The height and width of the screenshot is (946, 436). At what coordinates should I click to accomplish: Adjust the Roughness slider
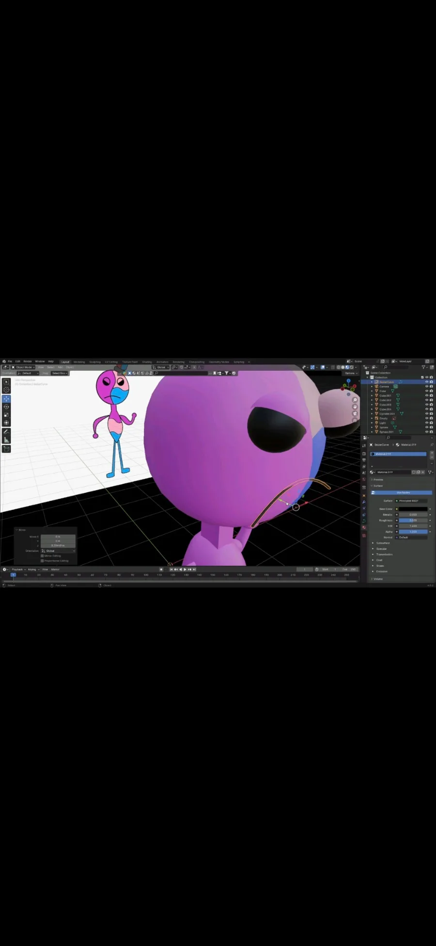(413, 520)
